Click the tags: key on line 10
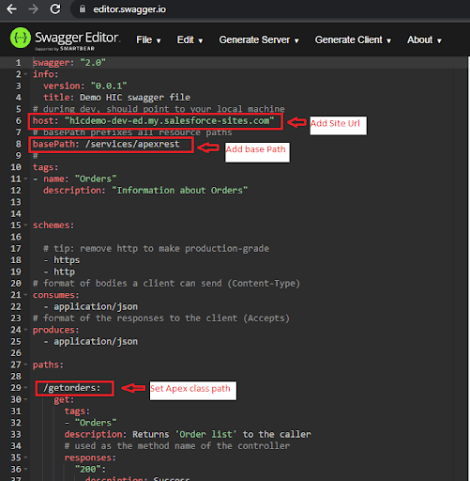This screenshot has width=470, height=481. click(46, 167)
